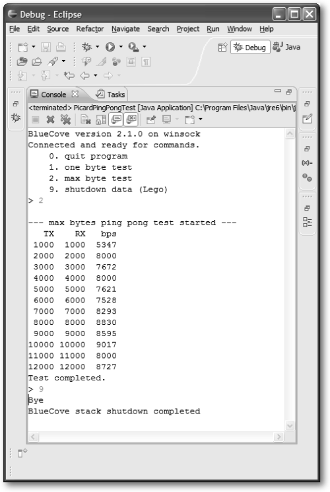
Task: Click the Open Perspective icon
Action: [x=222, y=48]
